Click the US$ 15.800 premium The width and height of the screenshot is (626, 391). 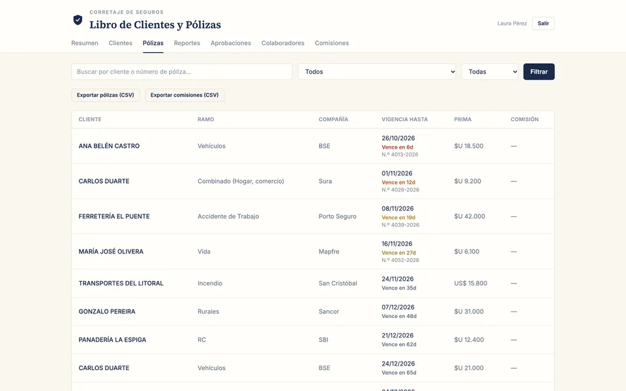click(x=470, y=283)
